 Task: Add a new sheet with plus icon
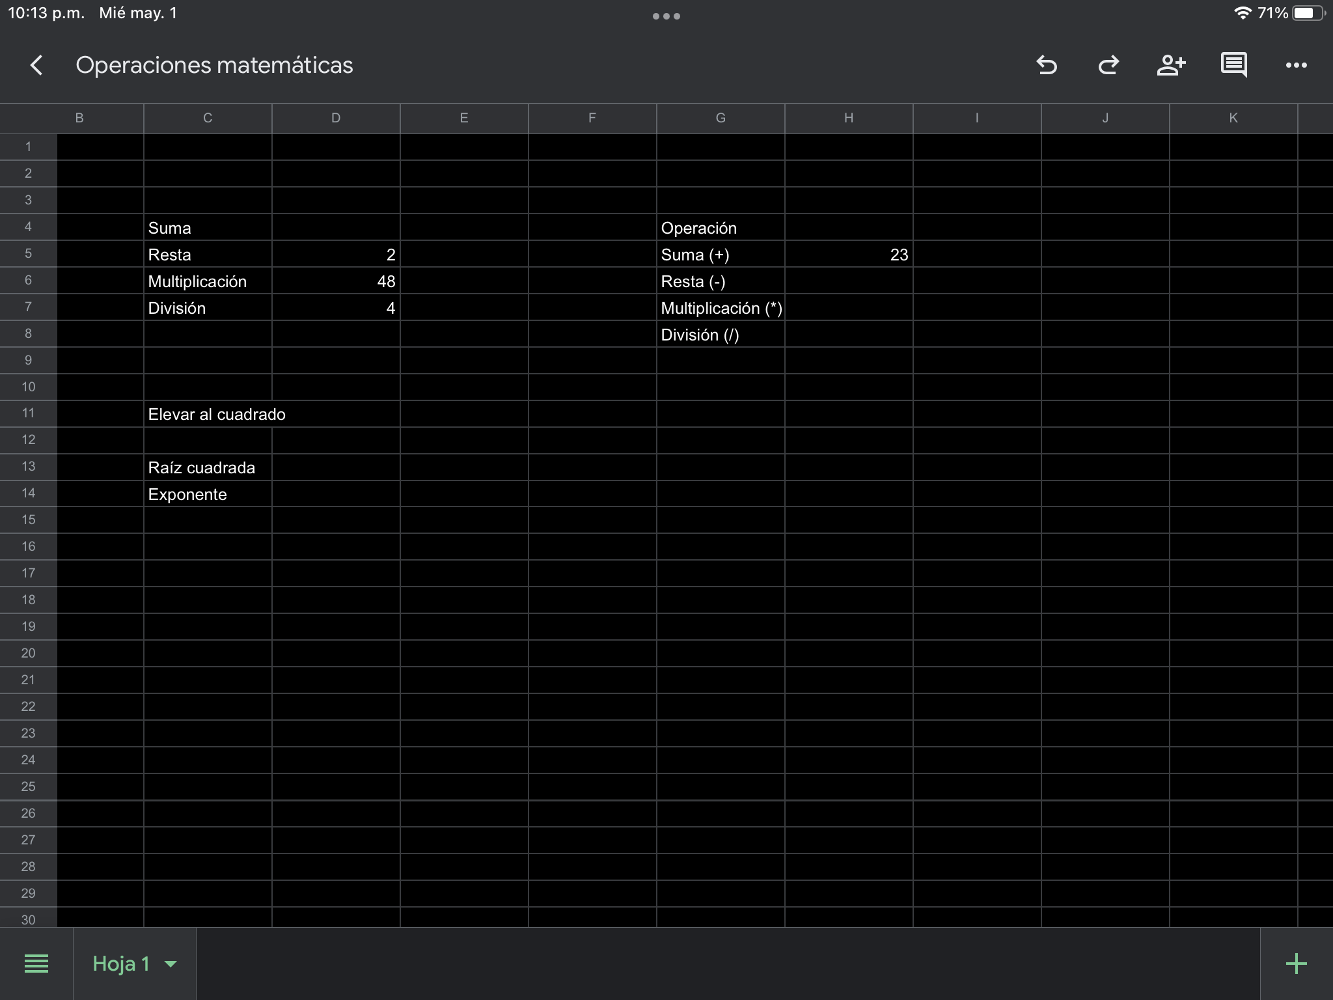tap(1296, 964)
